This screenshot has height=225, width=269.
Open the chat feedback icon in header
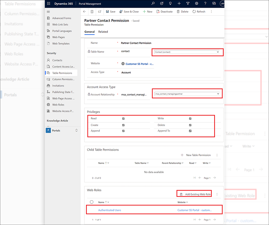pos(214,4)
